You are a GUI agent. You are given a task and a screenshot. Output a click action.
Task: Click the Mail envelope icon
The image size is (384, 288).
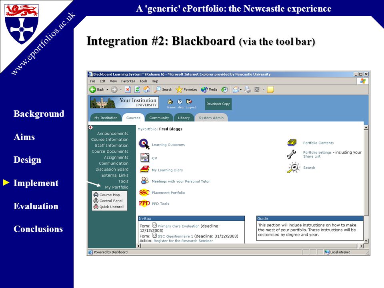pos(236,90)
